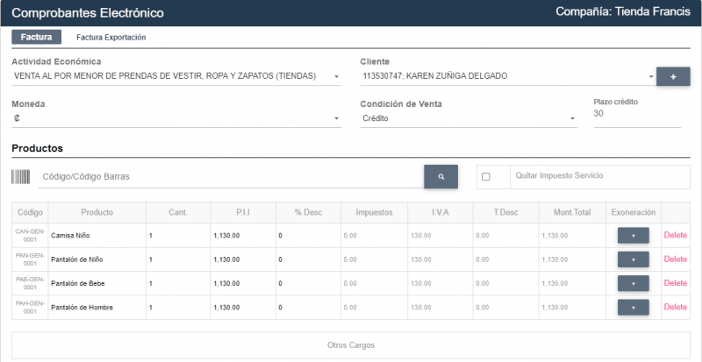Add exoneration for Pantalón de Bebe row
Screen dimensions: 702x362
tap(633, 283)
